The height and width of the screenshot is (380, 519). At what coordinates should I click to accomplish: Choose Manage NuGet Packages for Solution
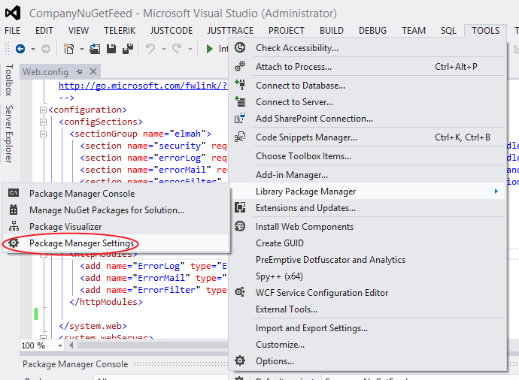click(106, 210)
